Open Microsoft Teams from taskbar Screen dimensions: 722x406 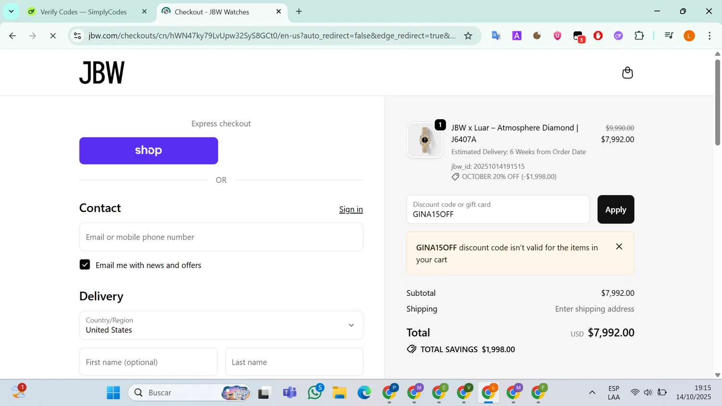point(290,393)
